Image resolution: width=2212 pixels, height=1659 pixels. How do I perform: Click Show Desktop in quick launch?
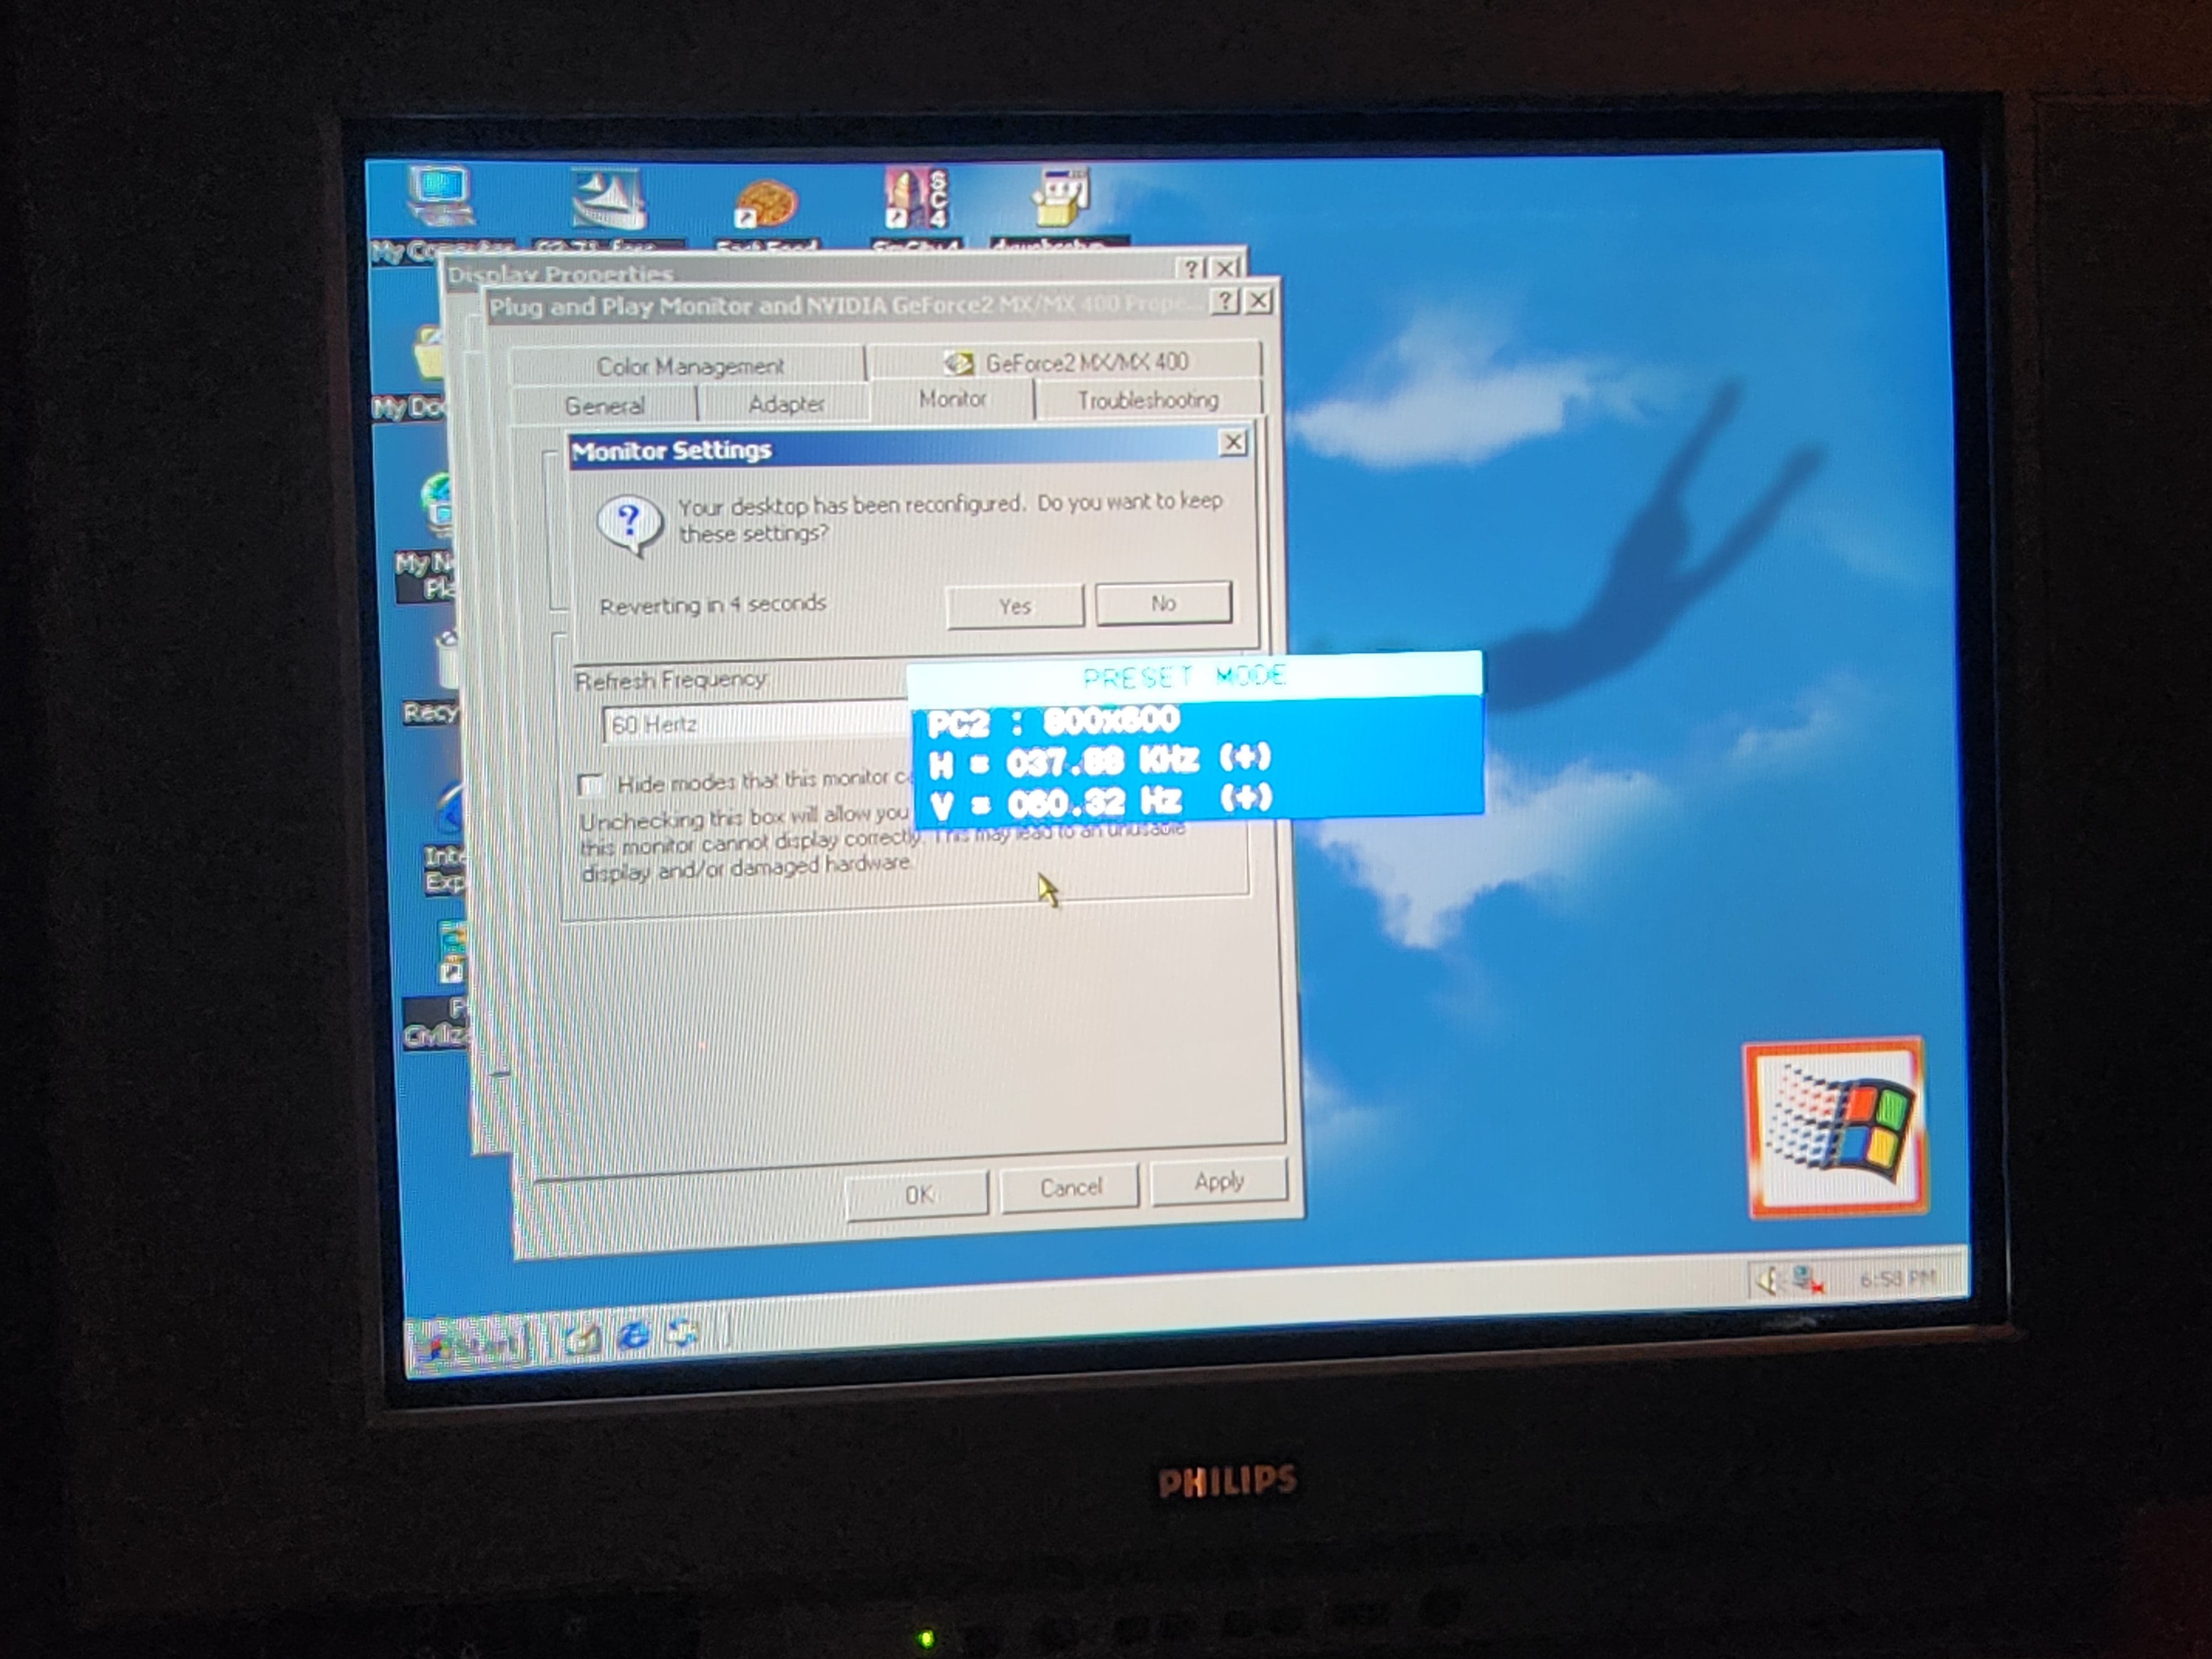583,1338
